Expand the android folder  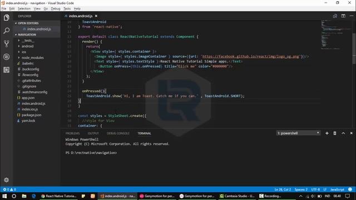27,46
